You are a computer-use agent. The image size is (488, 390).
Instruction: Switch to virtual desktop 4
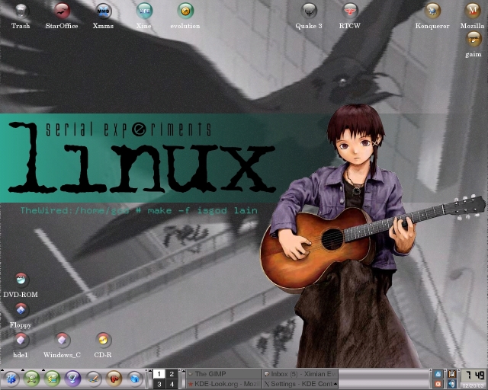tap(172, 384)
